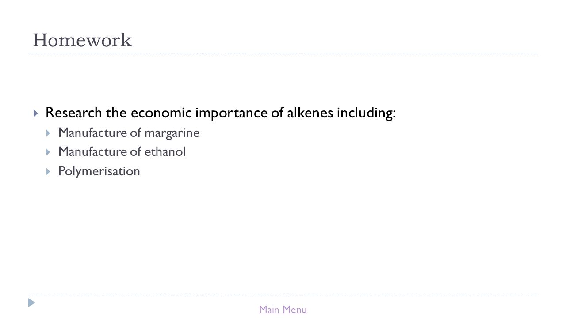Click the blue triangle icon in footer corner
Image resolution: width=566 pixels, height=318 pixels.
(x=31, y=303)
